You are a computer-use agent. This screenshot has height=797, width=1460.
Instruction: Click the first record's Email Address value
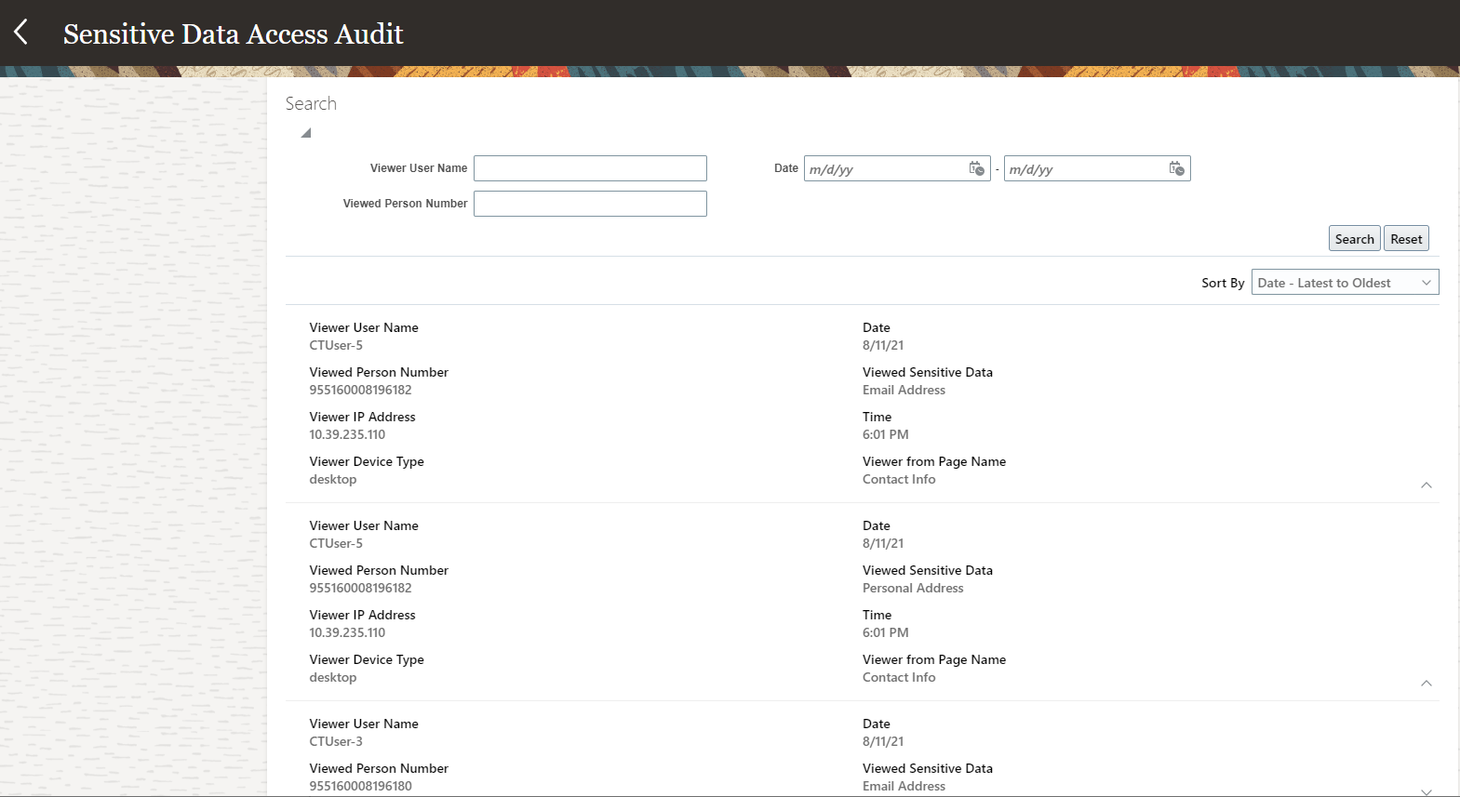pyautogui.click(x=904, y=391)
